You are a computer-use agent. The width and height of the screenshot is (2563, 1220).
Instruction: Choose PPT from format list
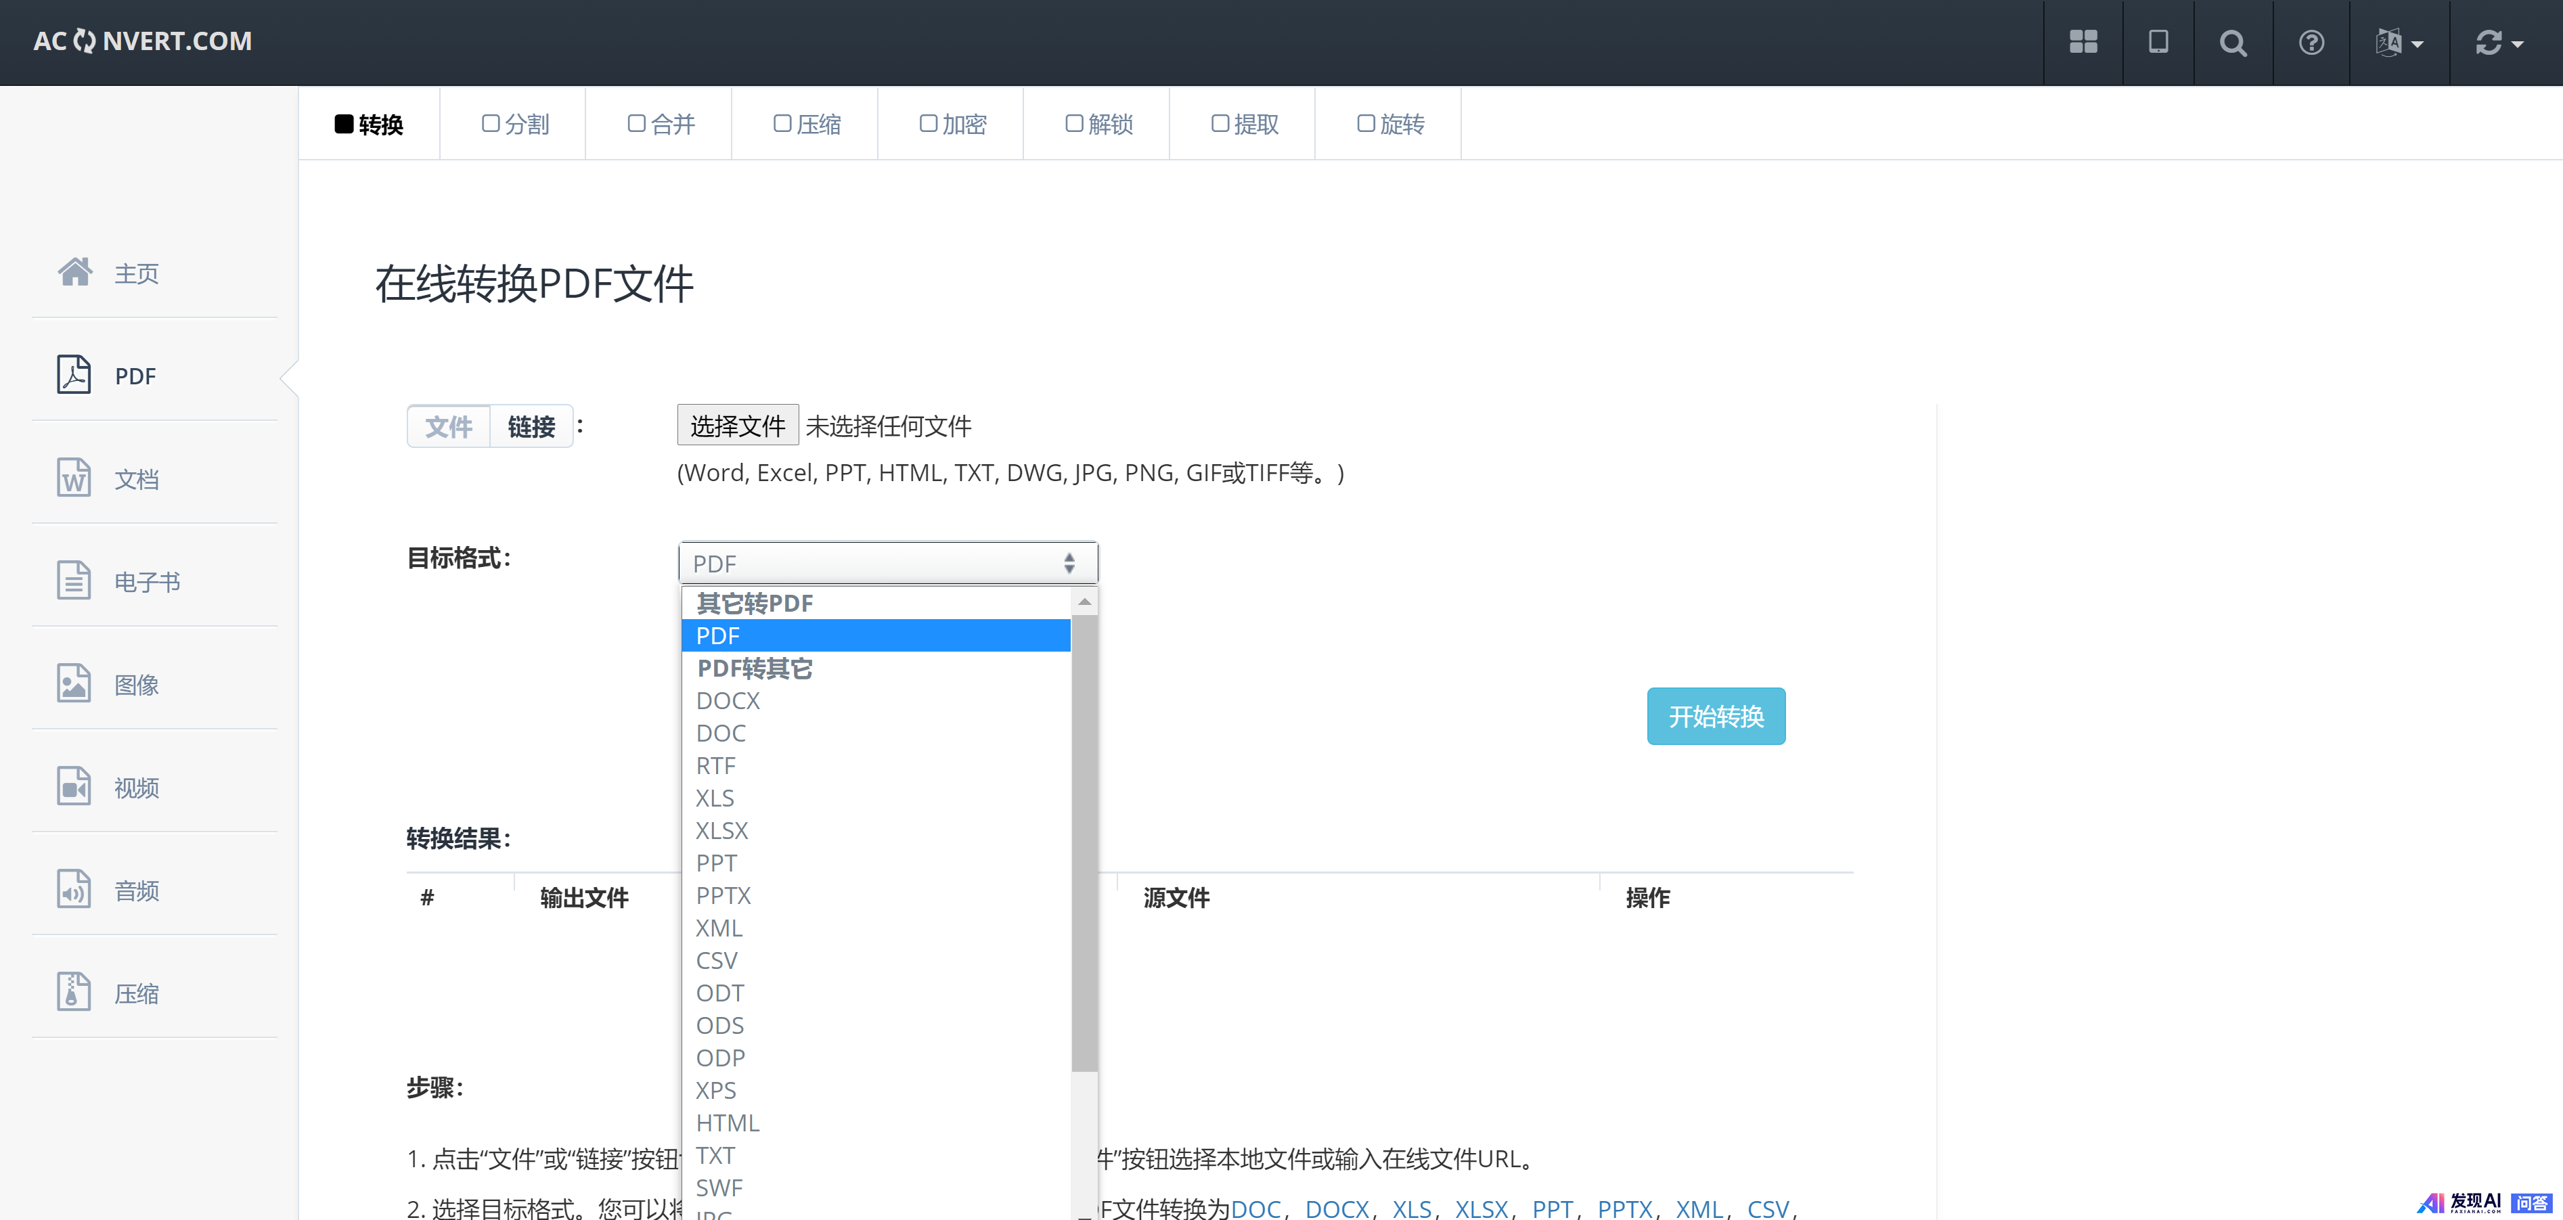tap(876, 864)
